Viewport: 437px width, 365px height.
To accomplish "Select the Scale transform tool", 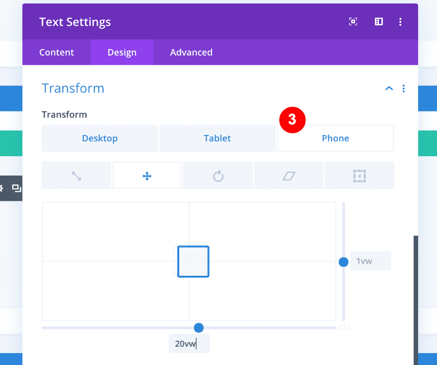I will click(x=76, y=175).
